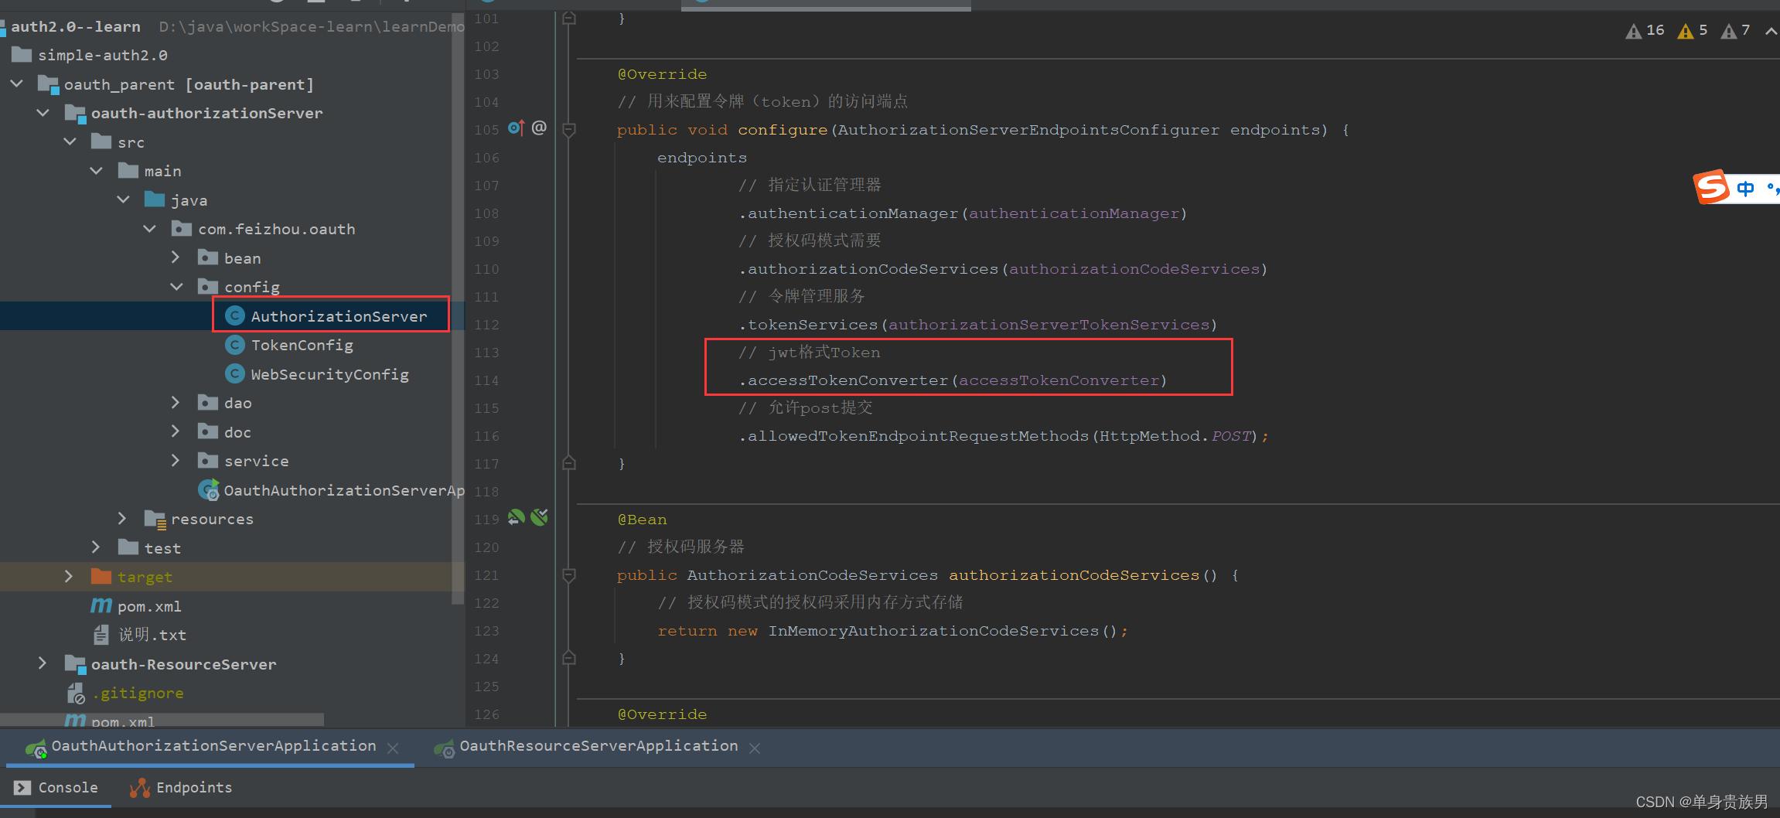Open the TokenConfig class file
This screenshot has height=818, width=1780.
[x=302, y=345]
